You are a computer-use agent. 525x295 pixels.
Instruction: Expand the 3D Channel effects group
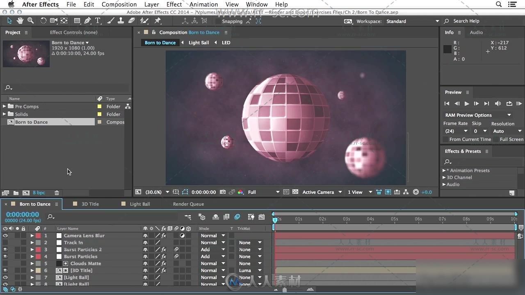tap(444, 177)
